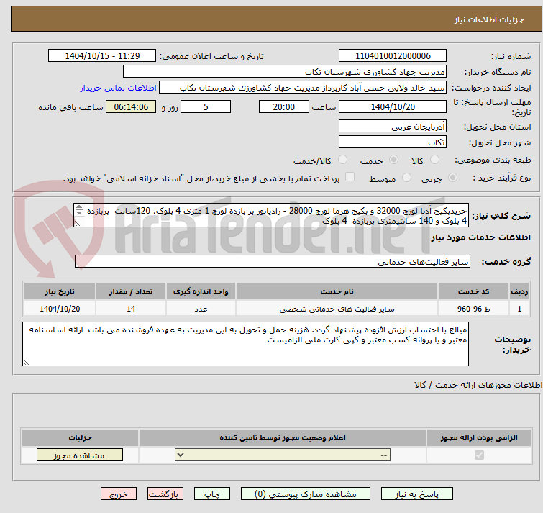Select the 'کالا' radio button
The width and height of the screenshot is (543, 513).
tap(434, 160)
